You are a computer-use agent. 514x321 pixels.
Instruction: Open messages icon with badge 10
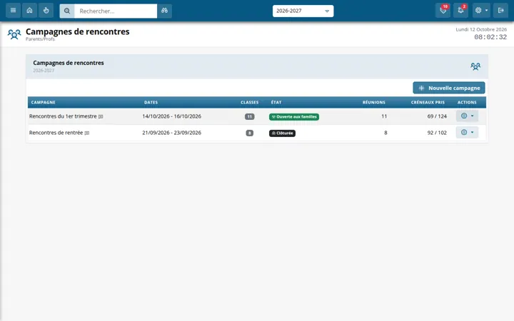[443, 11]
